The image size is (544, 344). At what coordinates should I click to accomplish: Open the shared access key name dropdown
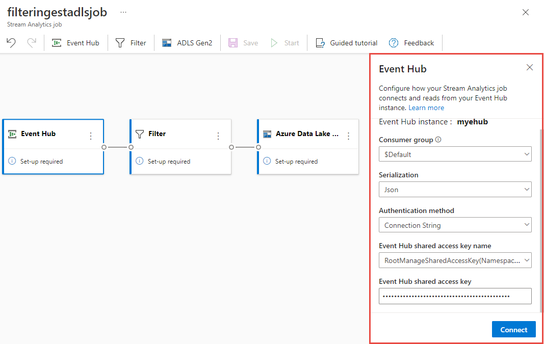click(x=455, y=260)
